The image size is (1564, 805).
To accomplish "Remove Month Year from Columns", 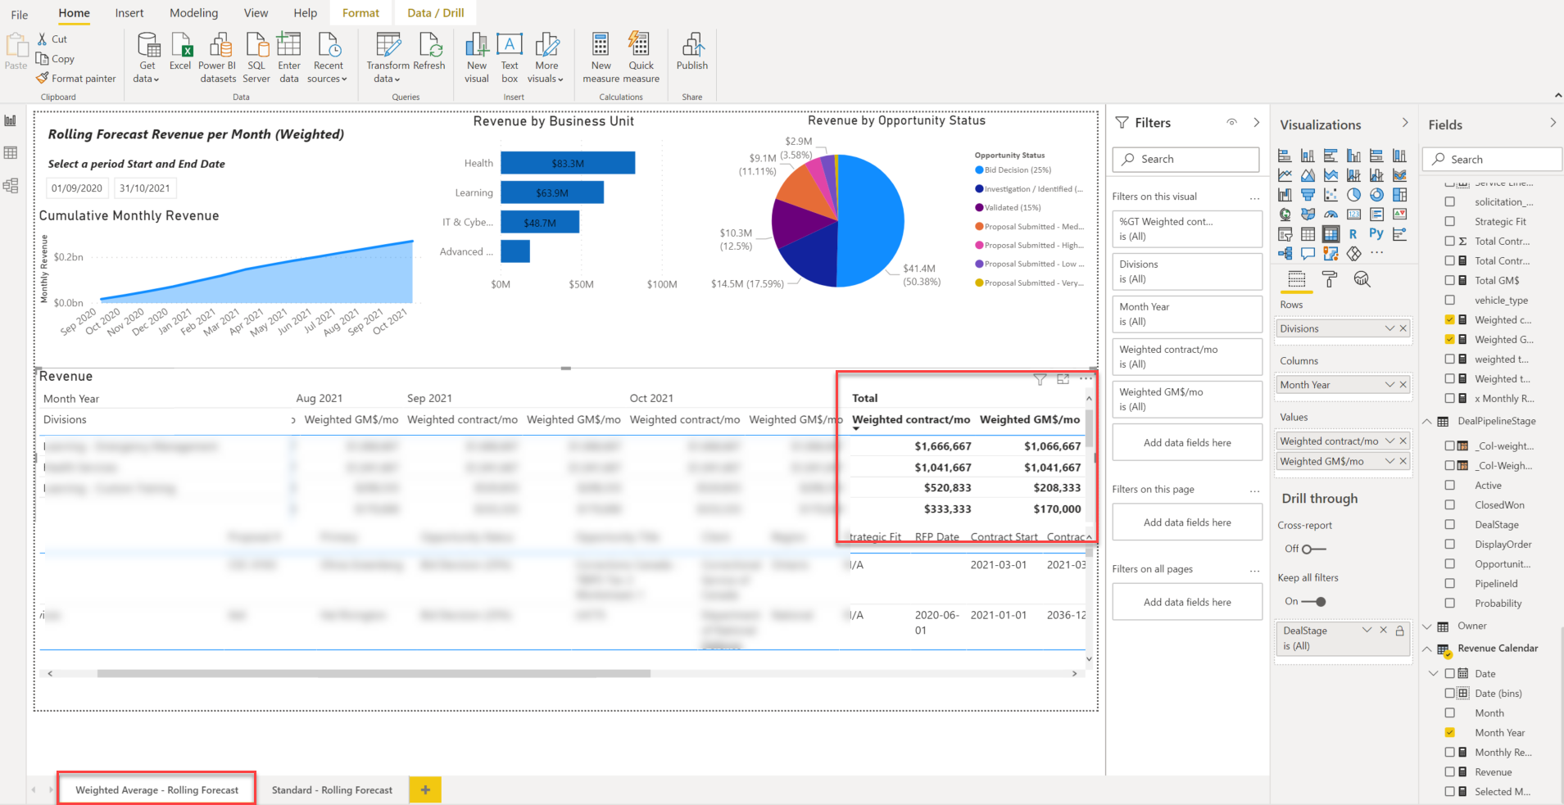I will 1403,385.
